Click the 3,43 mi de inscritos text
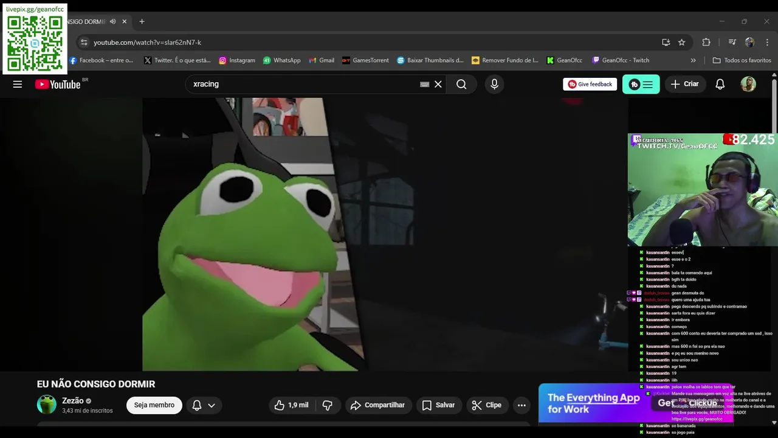 88,411
